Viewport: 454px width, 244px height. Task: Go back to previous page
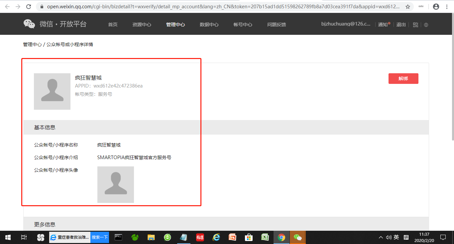pos(7,7)
